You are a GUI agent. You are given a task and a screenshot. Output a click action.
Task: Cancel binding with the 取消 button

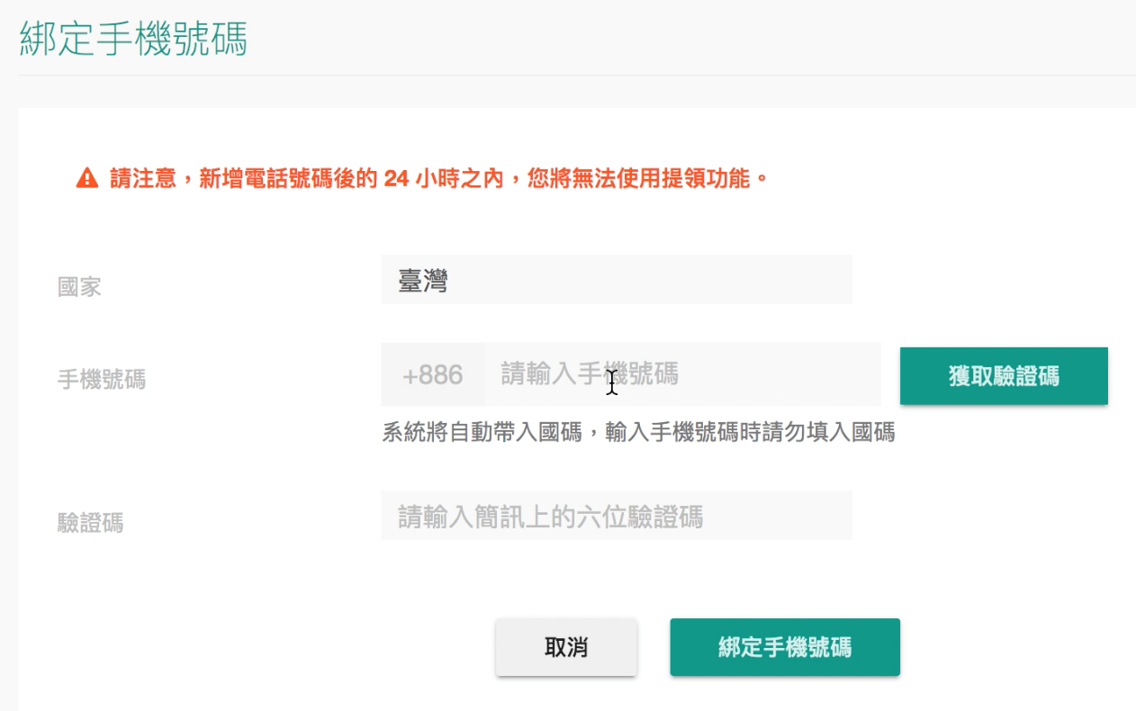tap(566, 647)
